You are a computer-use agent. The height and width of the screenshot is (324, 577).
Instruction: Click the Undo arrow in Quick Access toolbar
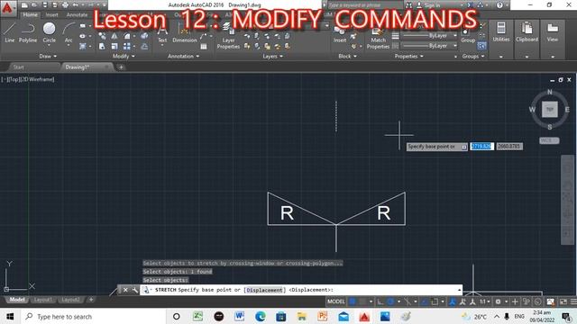[76, 5]
